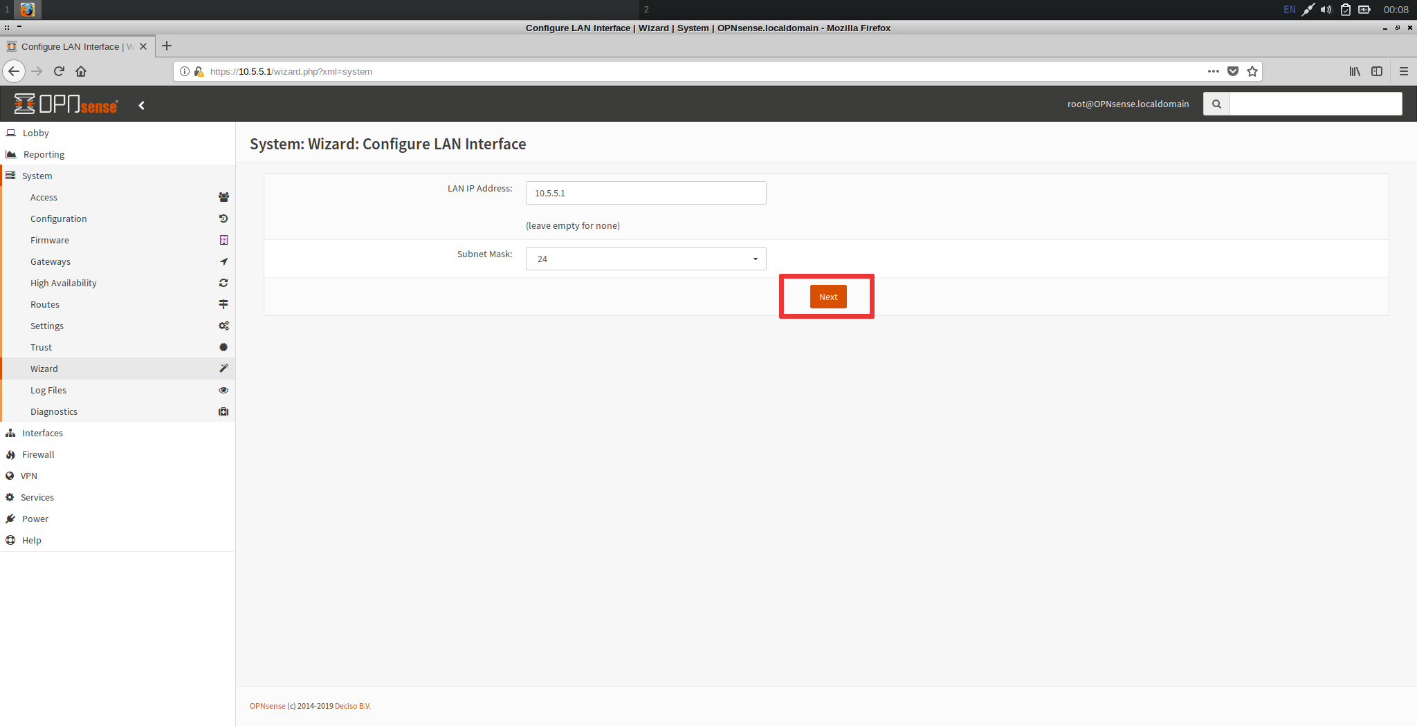Open the Routes submenu
Viewport: 1417px width, 726px height.
pos(118,304)
